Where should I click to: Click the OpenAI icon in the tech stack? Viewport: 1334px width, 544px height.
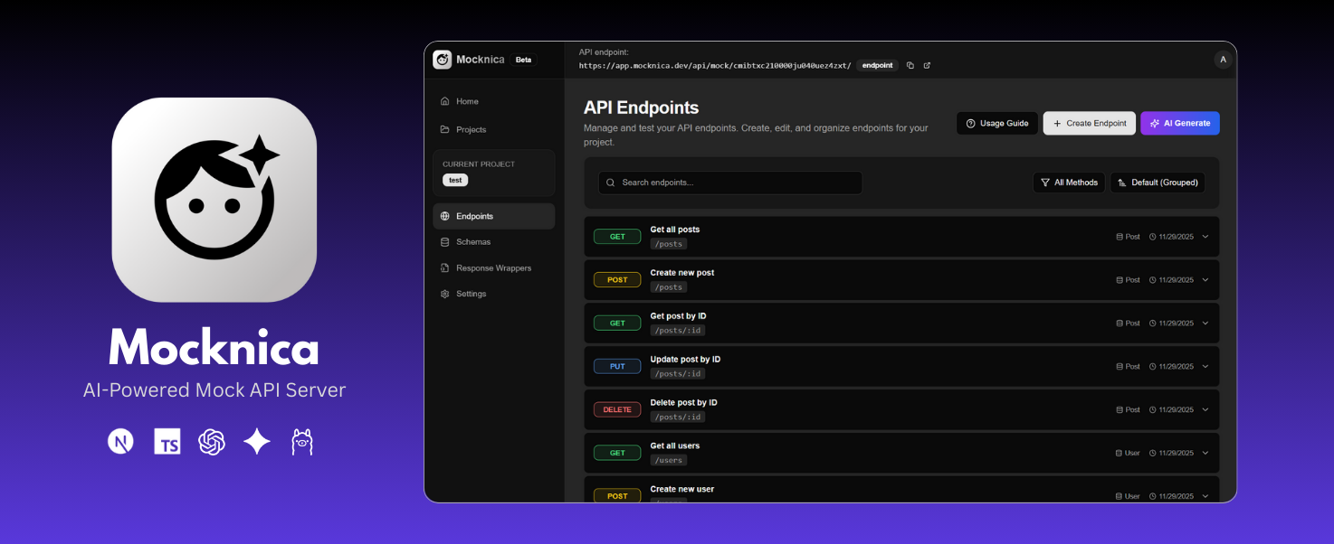point(212,441)
